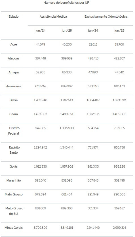
Task: Click the Maranhão state name
Action: pyautogui.click(x=14, y=180)
